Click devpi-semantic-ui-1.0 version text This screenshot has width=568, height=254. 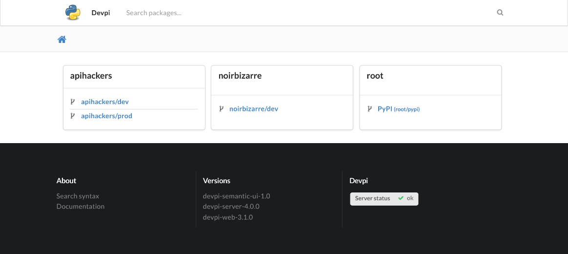(x=236, y=196)
